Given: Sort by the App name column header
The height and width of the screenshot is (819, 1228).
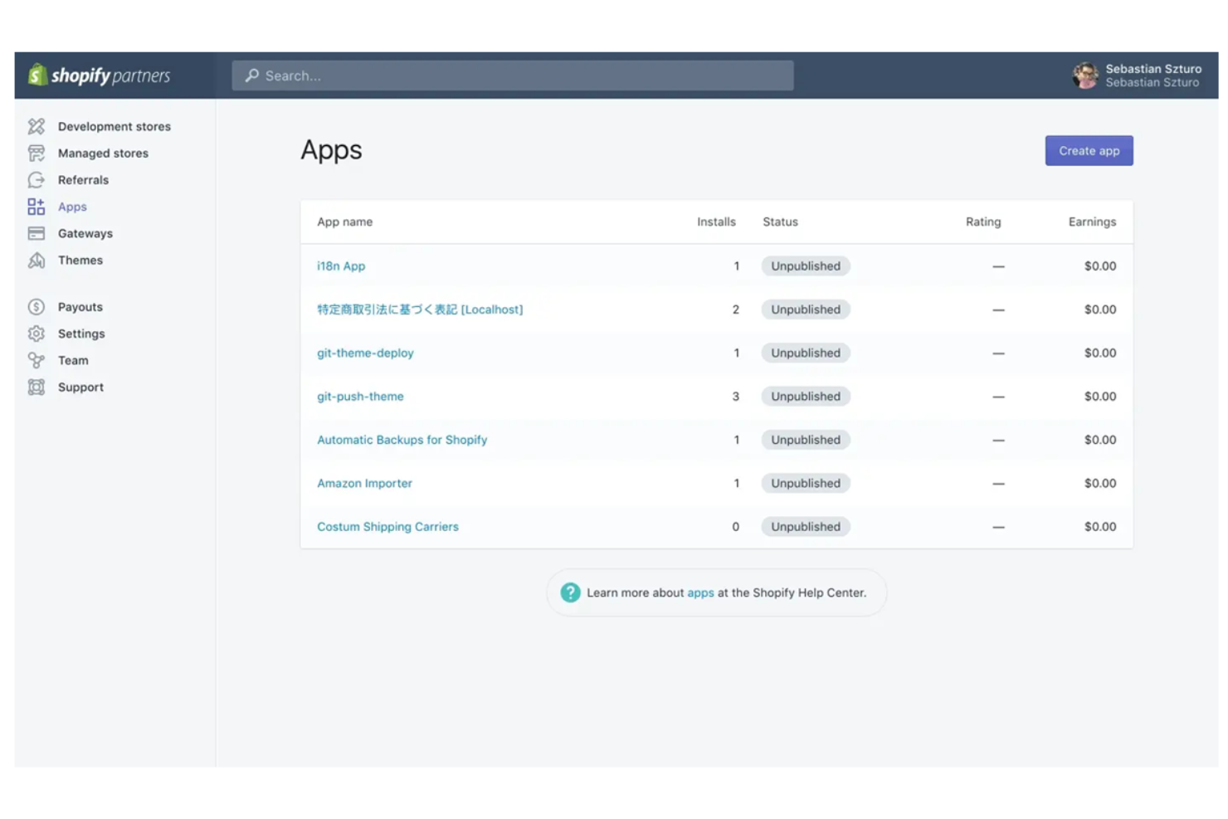Looking at the screenshot, I should [344, 222].
